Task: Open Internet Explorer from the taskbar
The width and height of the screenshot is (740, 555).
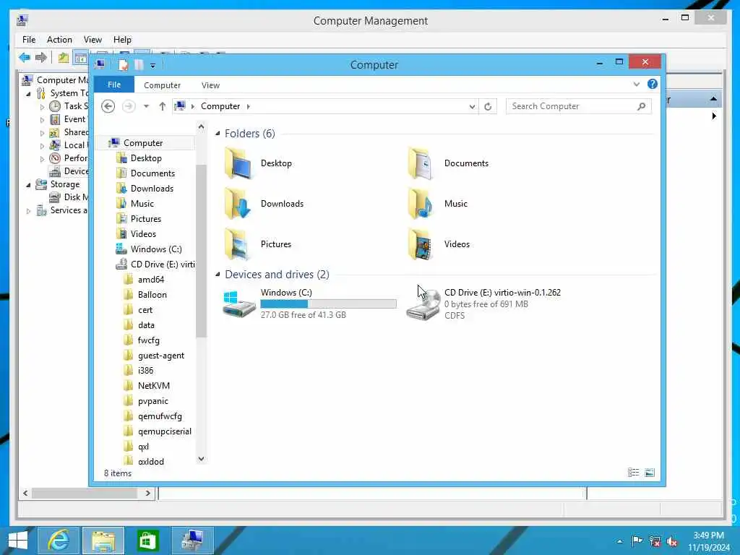Action: [x=59, y=541]
